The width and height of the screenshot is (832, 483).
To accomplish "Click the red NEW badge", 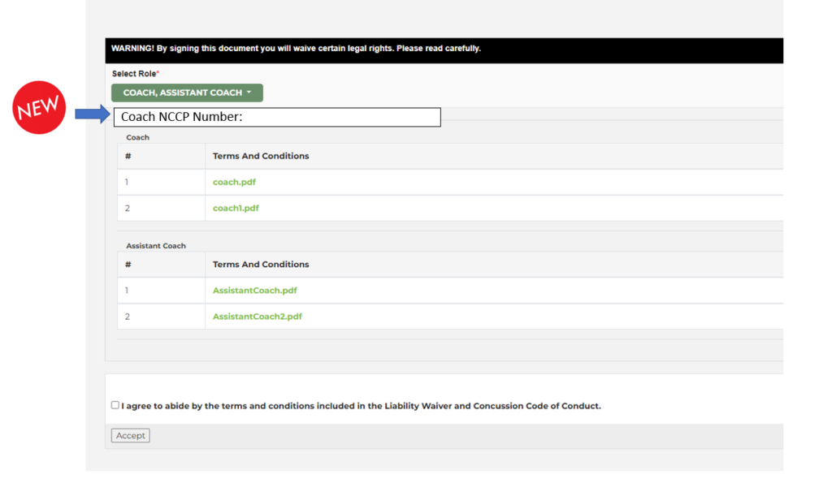I will coord(39,107).
